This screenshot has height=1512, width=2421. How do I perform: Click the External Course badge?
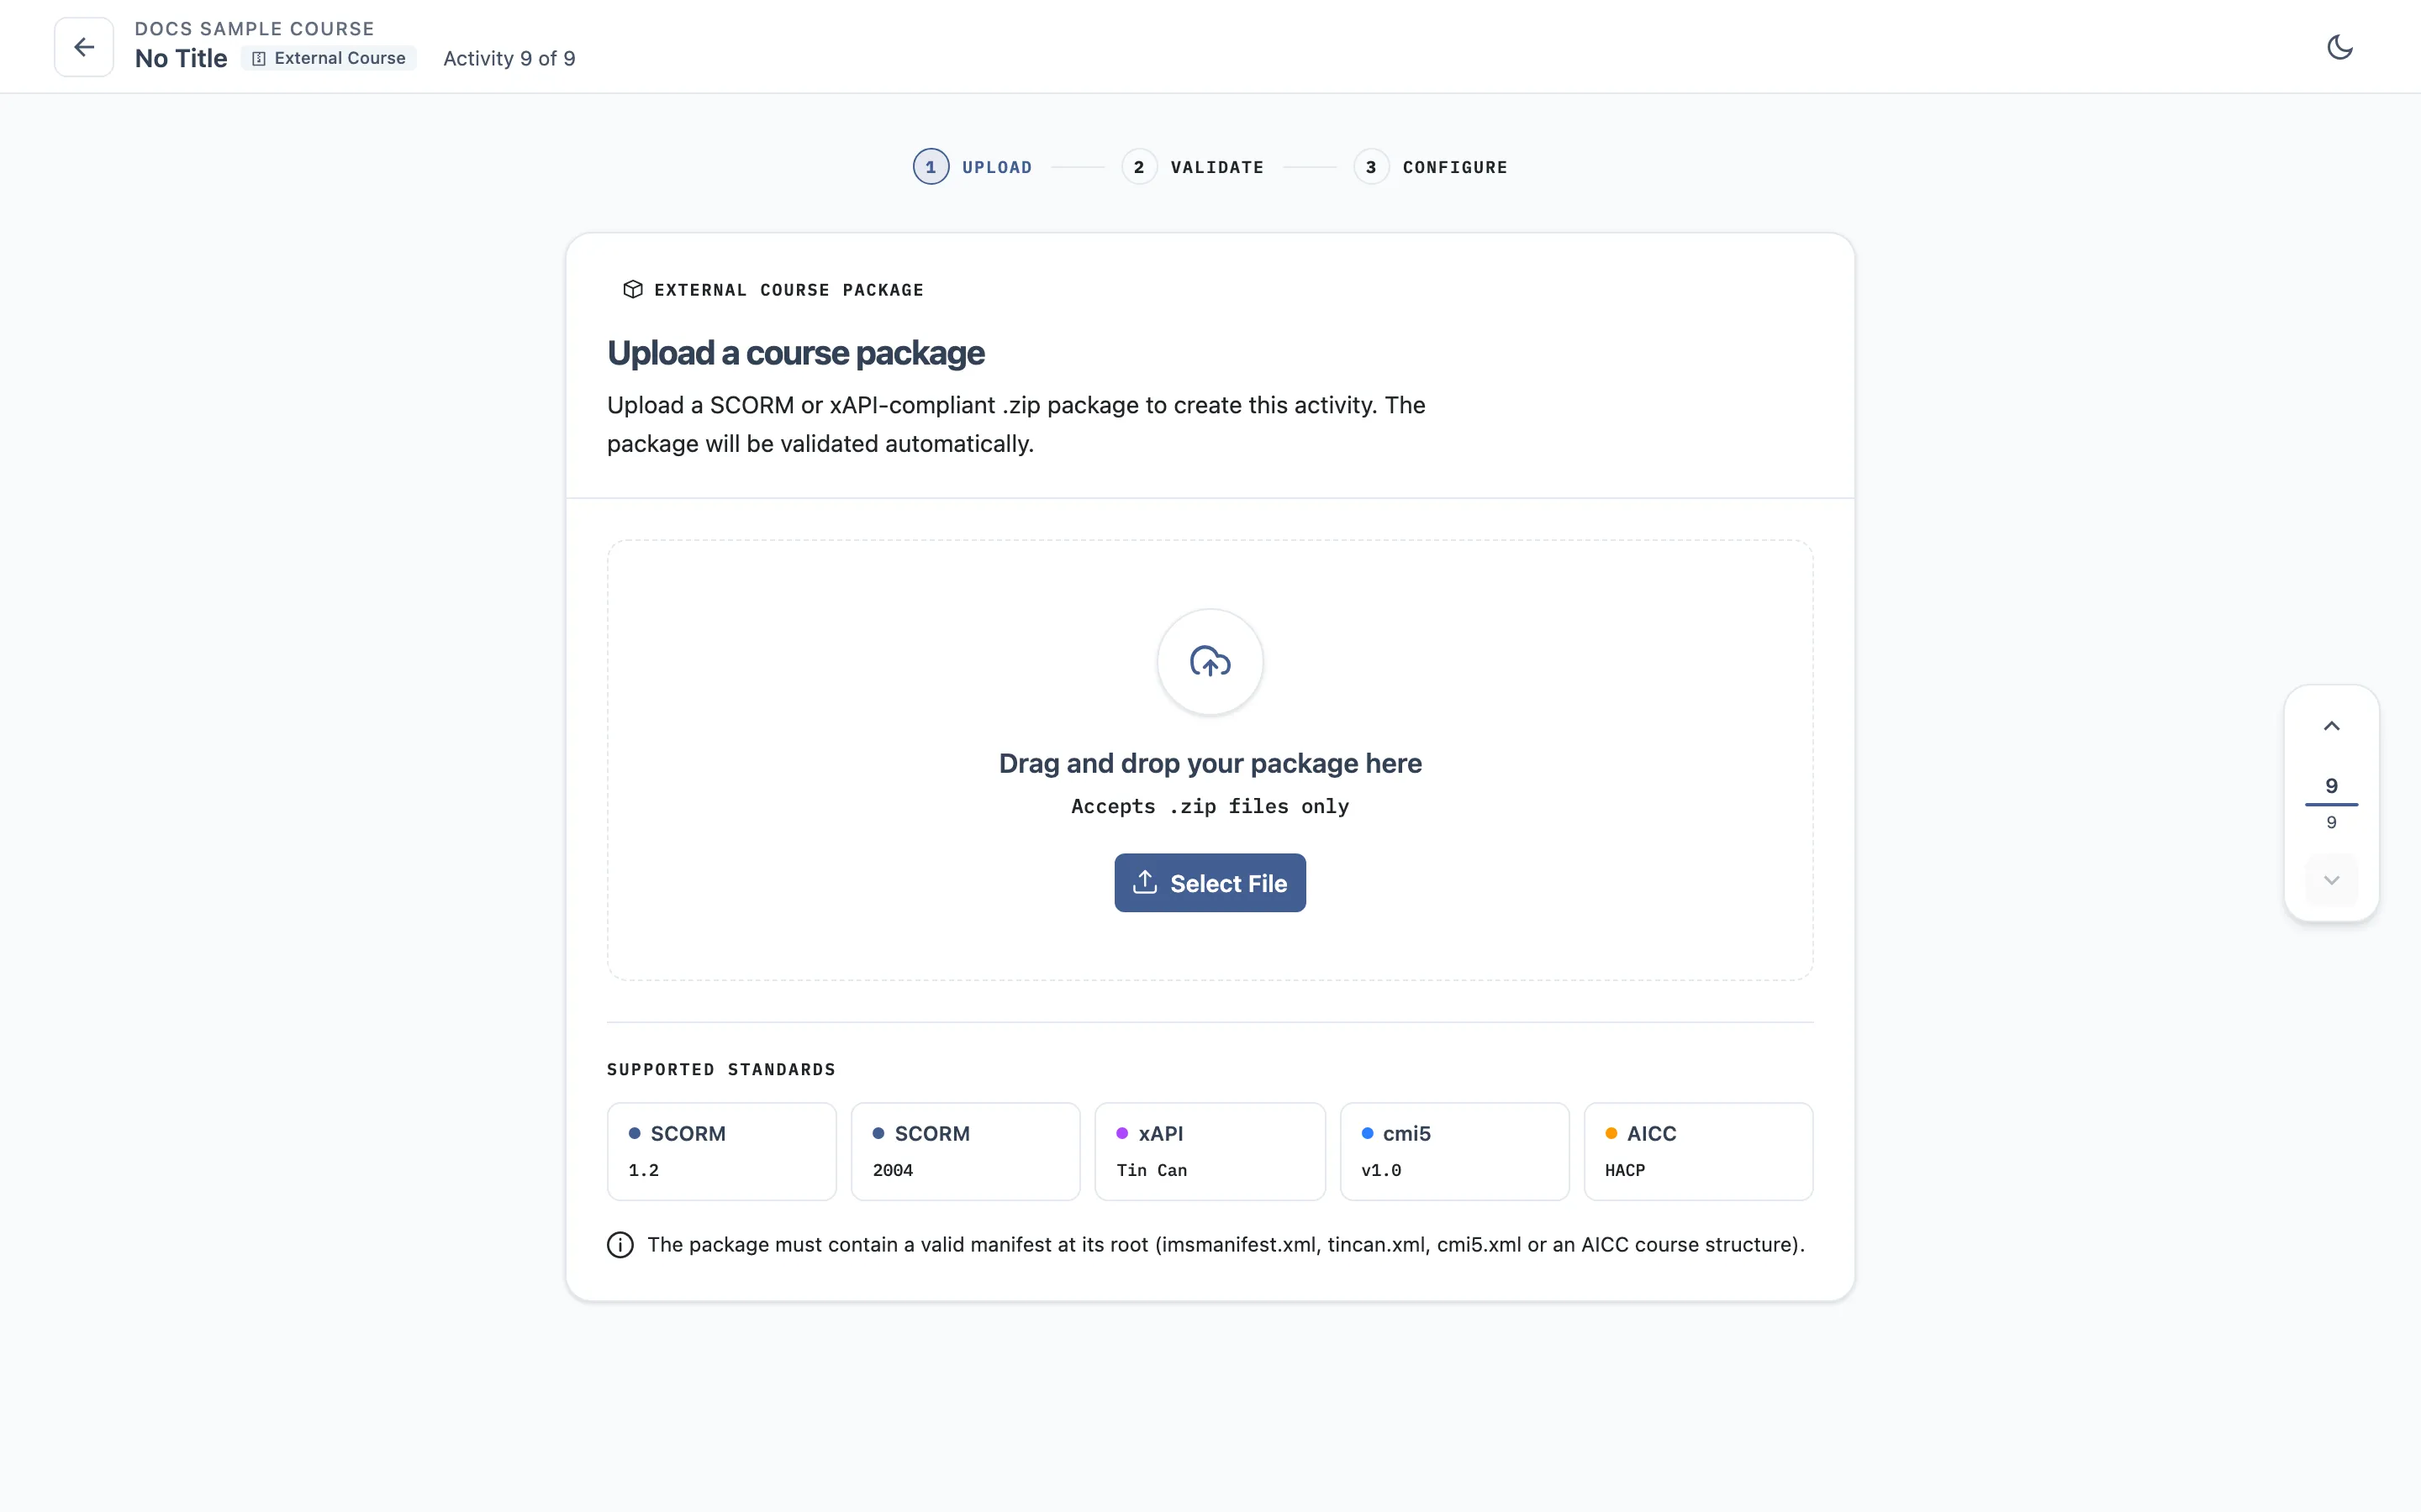[x=330, y=58]
